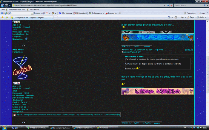
Task: Go forward with the browser Forward arrow
Action: click(6, 5)
